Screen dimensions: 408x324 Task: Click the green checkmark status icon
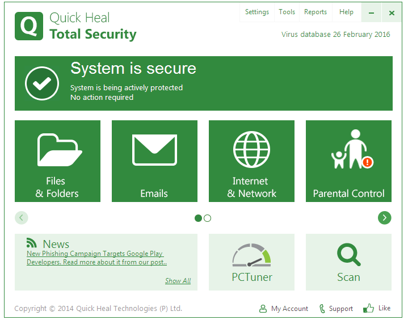(x=42, y=83)
